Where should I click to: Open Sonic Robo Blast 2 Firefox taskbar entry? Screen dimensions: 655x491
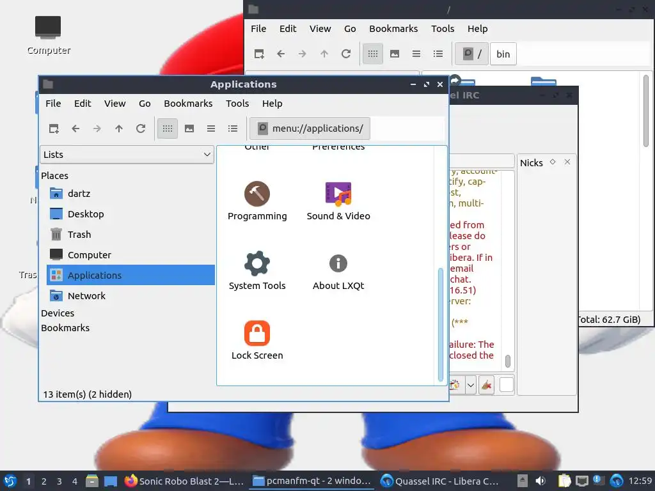(184, 481)
